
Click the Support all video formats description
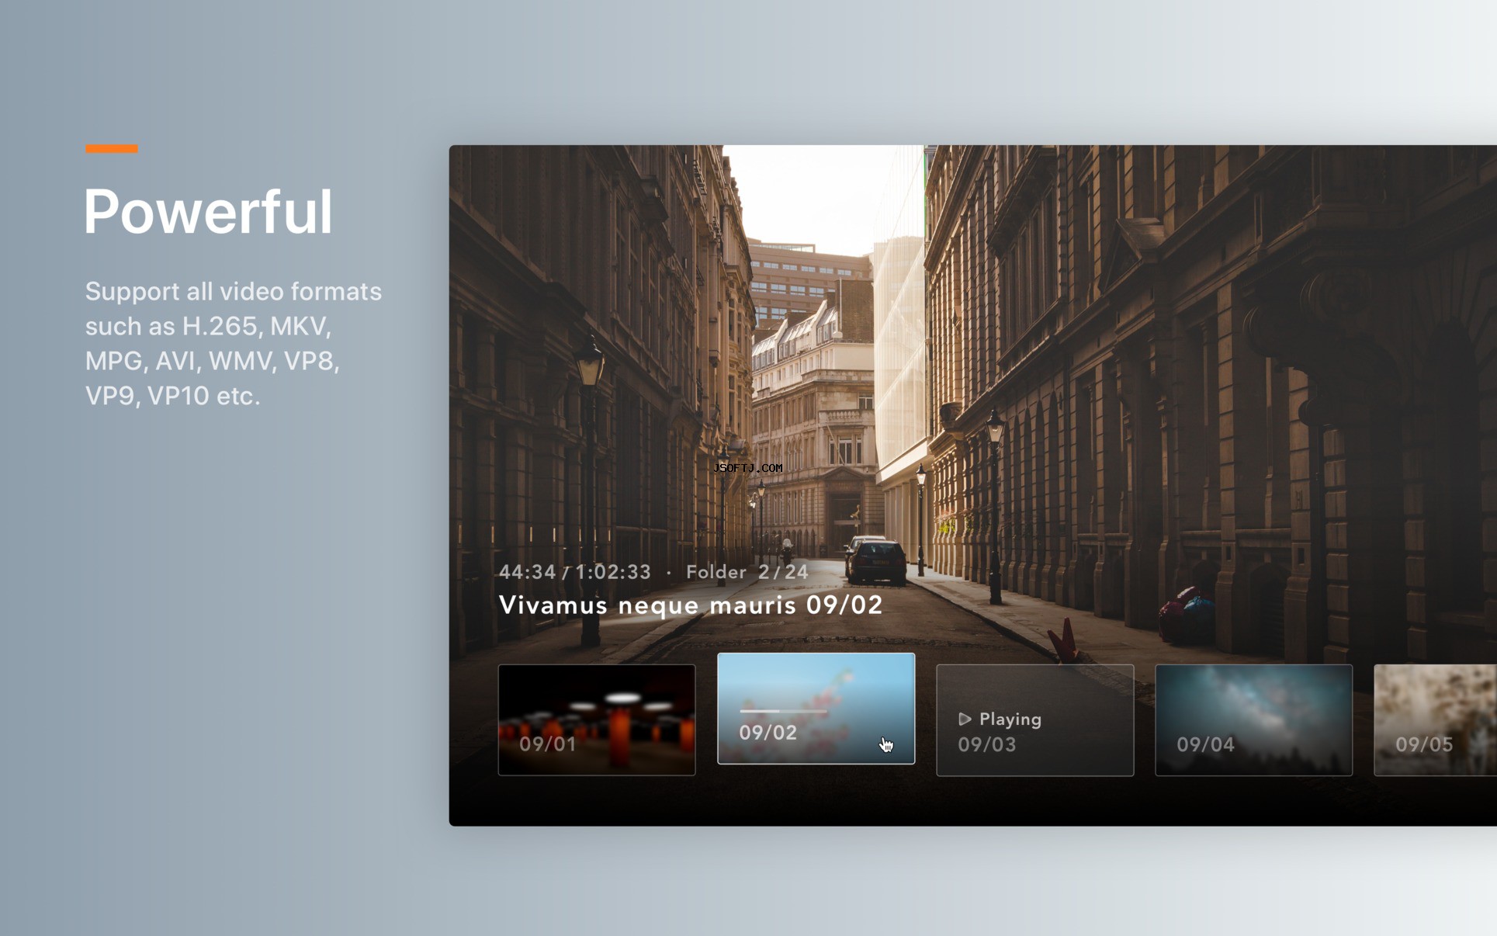pyautogui.click(x=233, y=343)
